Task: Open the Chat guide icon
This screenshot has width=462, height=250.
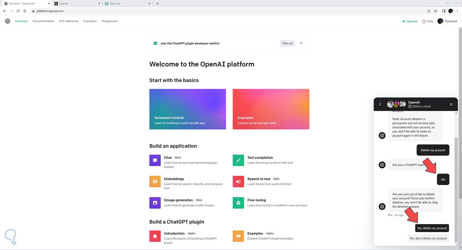Action: (155, 160)
